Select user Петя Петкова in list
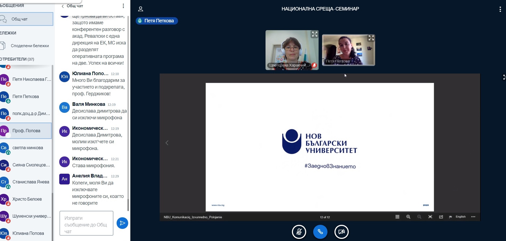Image resolution: width=506 pixels, height=241 pixels. click(26, 96)
